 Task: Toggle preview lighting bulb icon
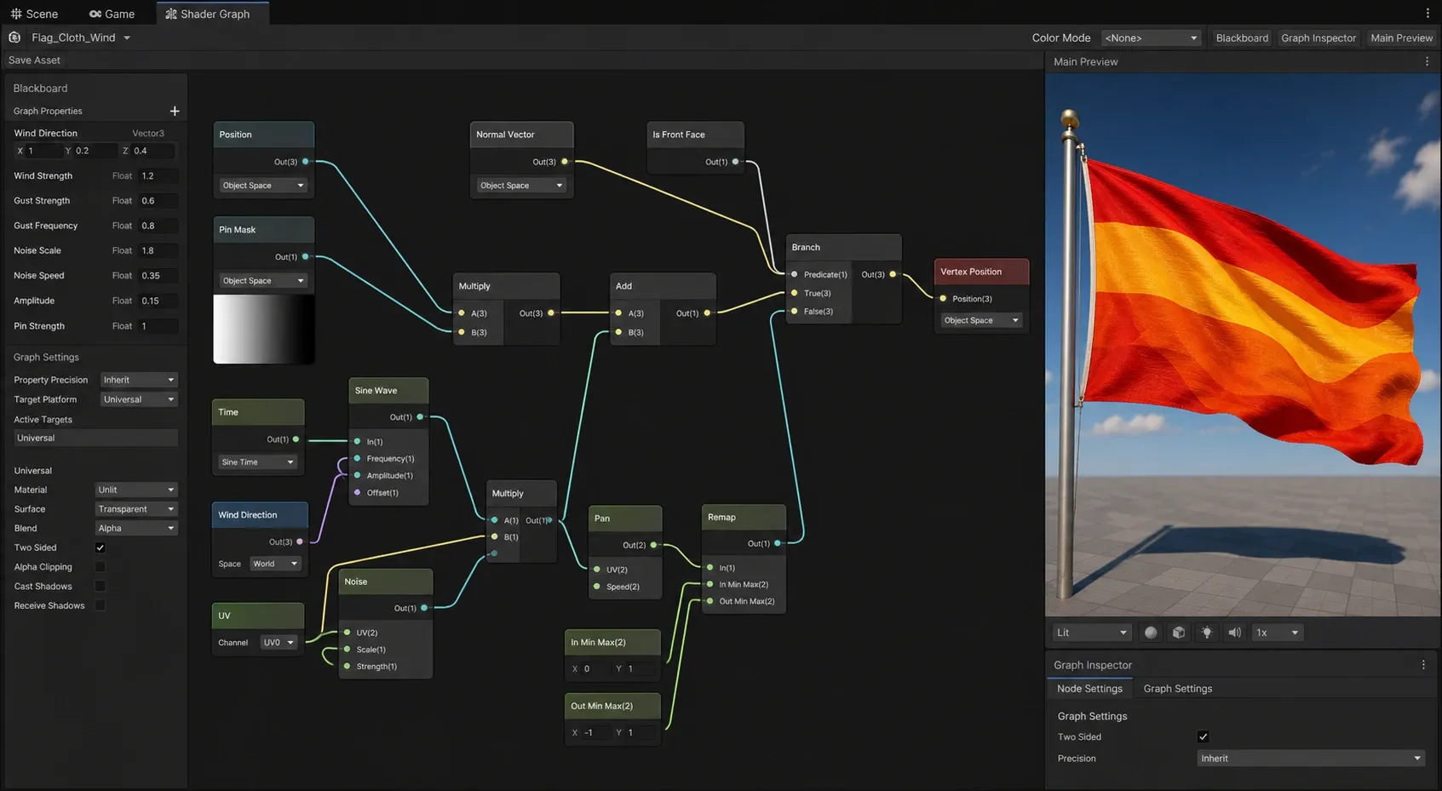(1207, 633)
